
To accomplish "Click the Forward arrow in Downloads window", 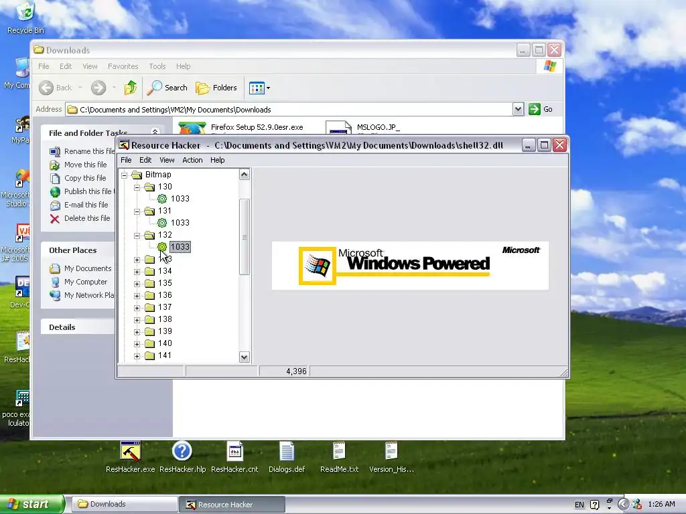I will pos(98,88).
